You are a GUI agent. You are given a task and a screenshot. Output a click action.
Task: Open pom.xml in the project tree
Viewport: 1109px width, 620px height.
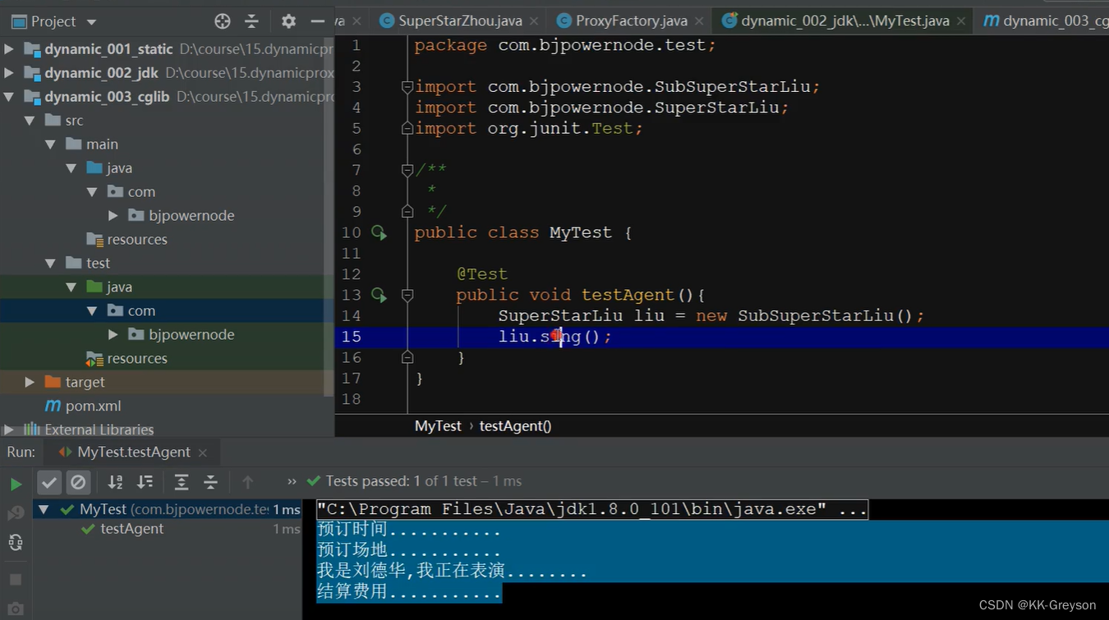[93, 406]
